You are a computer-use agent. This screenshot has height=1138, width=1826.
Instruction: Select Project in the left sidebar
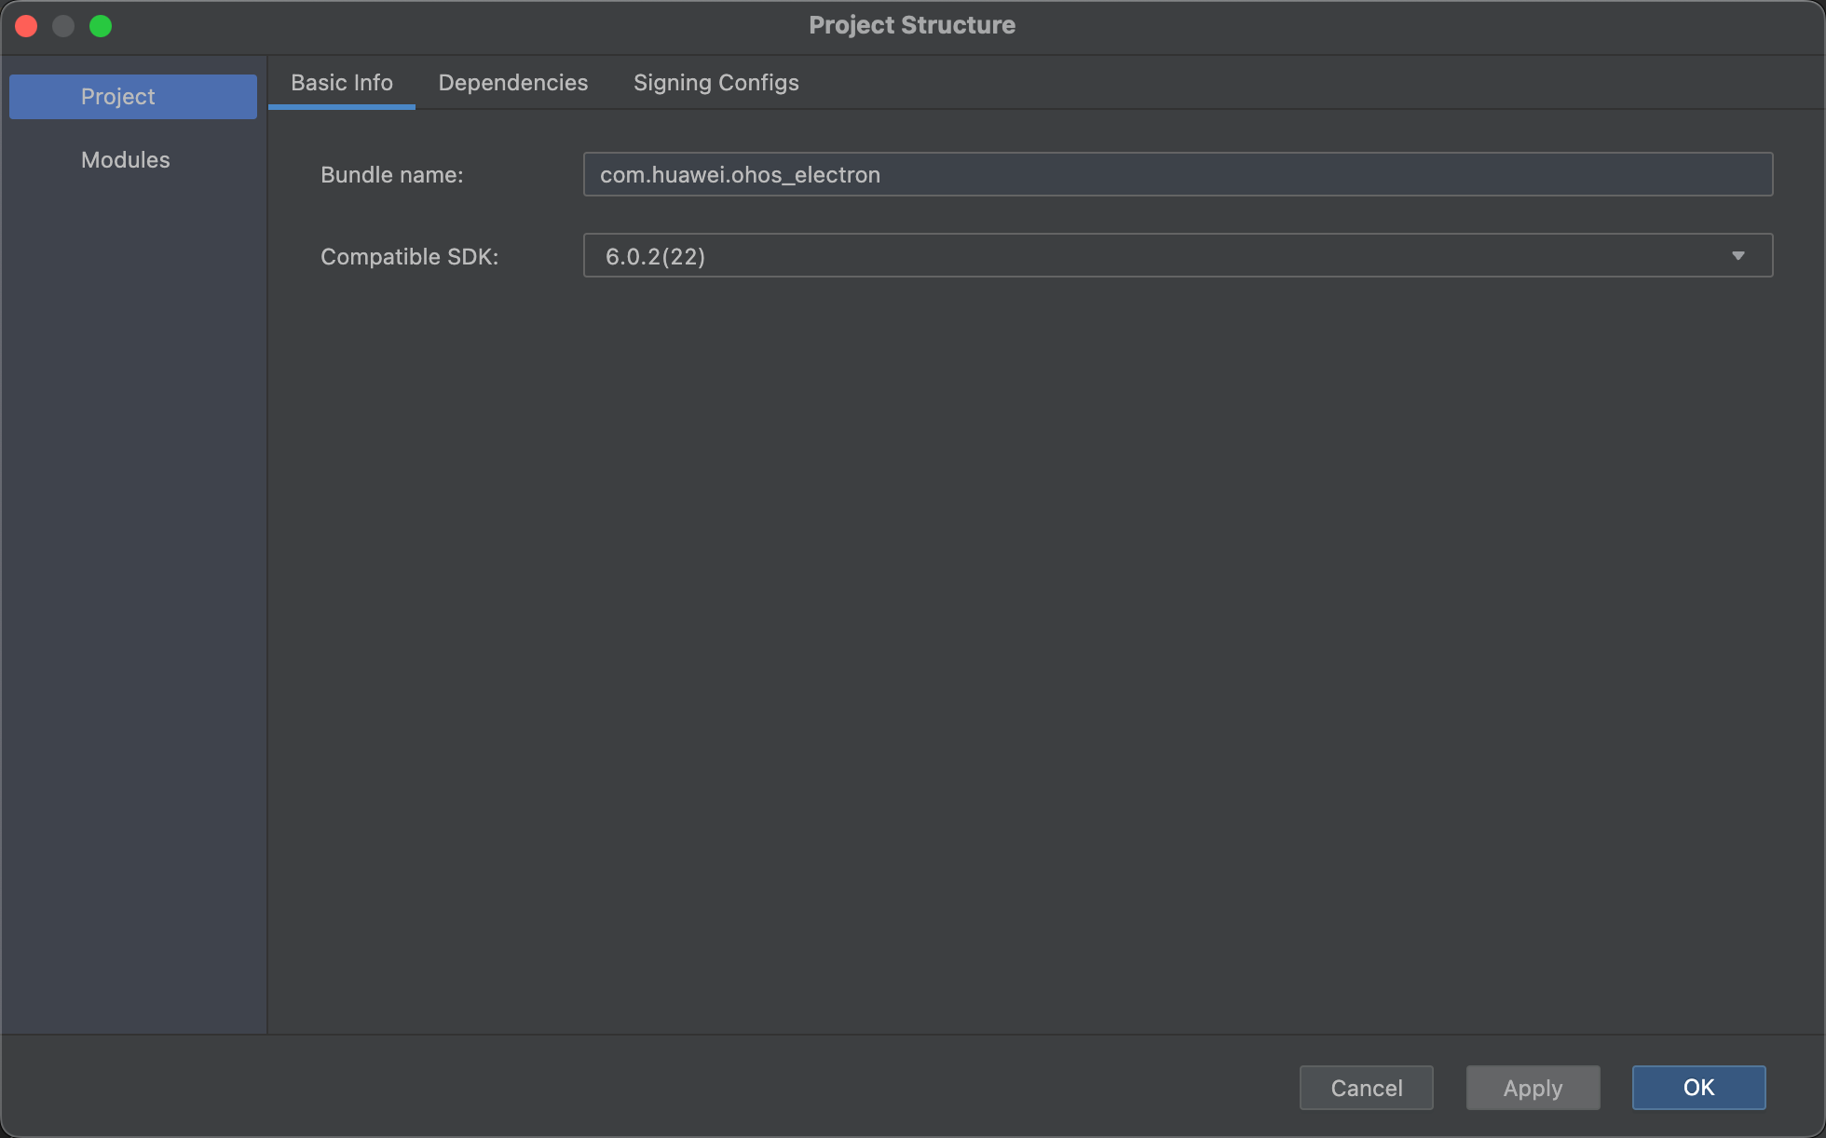[x=132, y=97]
